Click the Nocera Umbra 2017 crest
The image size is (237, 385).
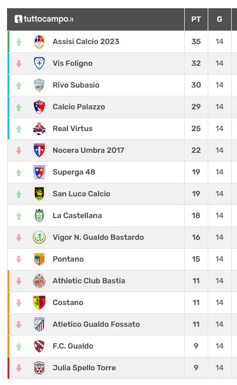39,150
